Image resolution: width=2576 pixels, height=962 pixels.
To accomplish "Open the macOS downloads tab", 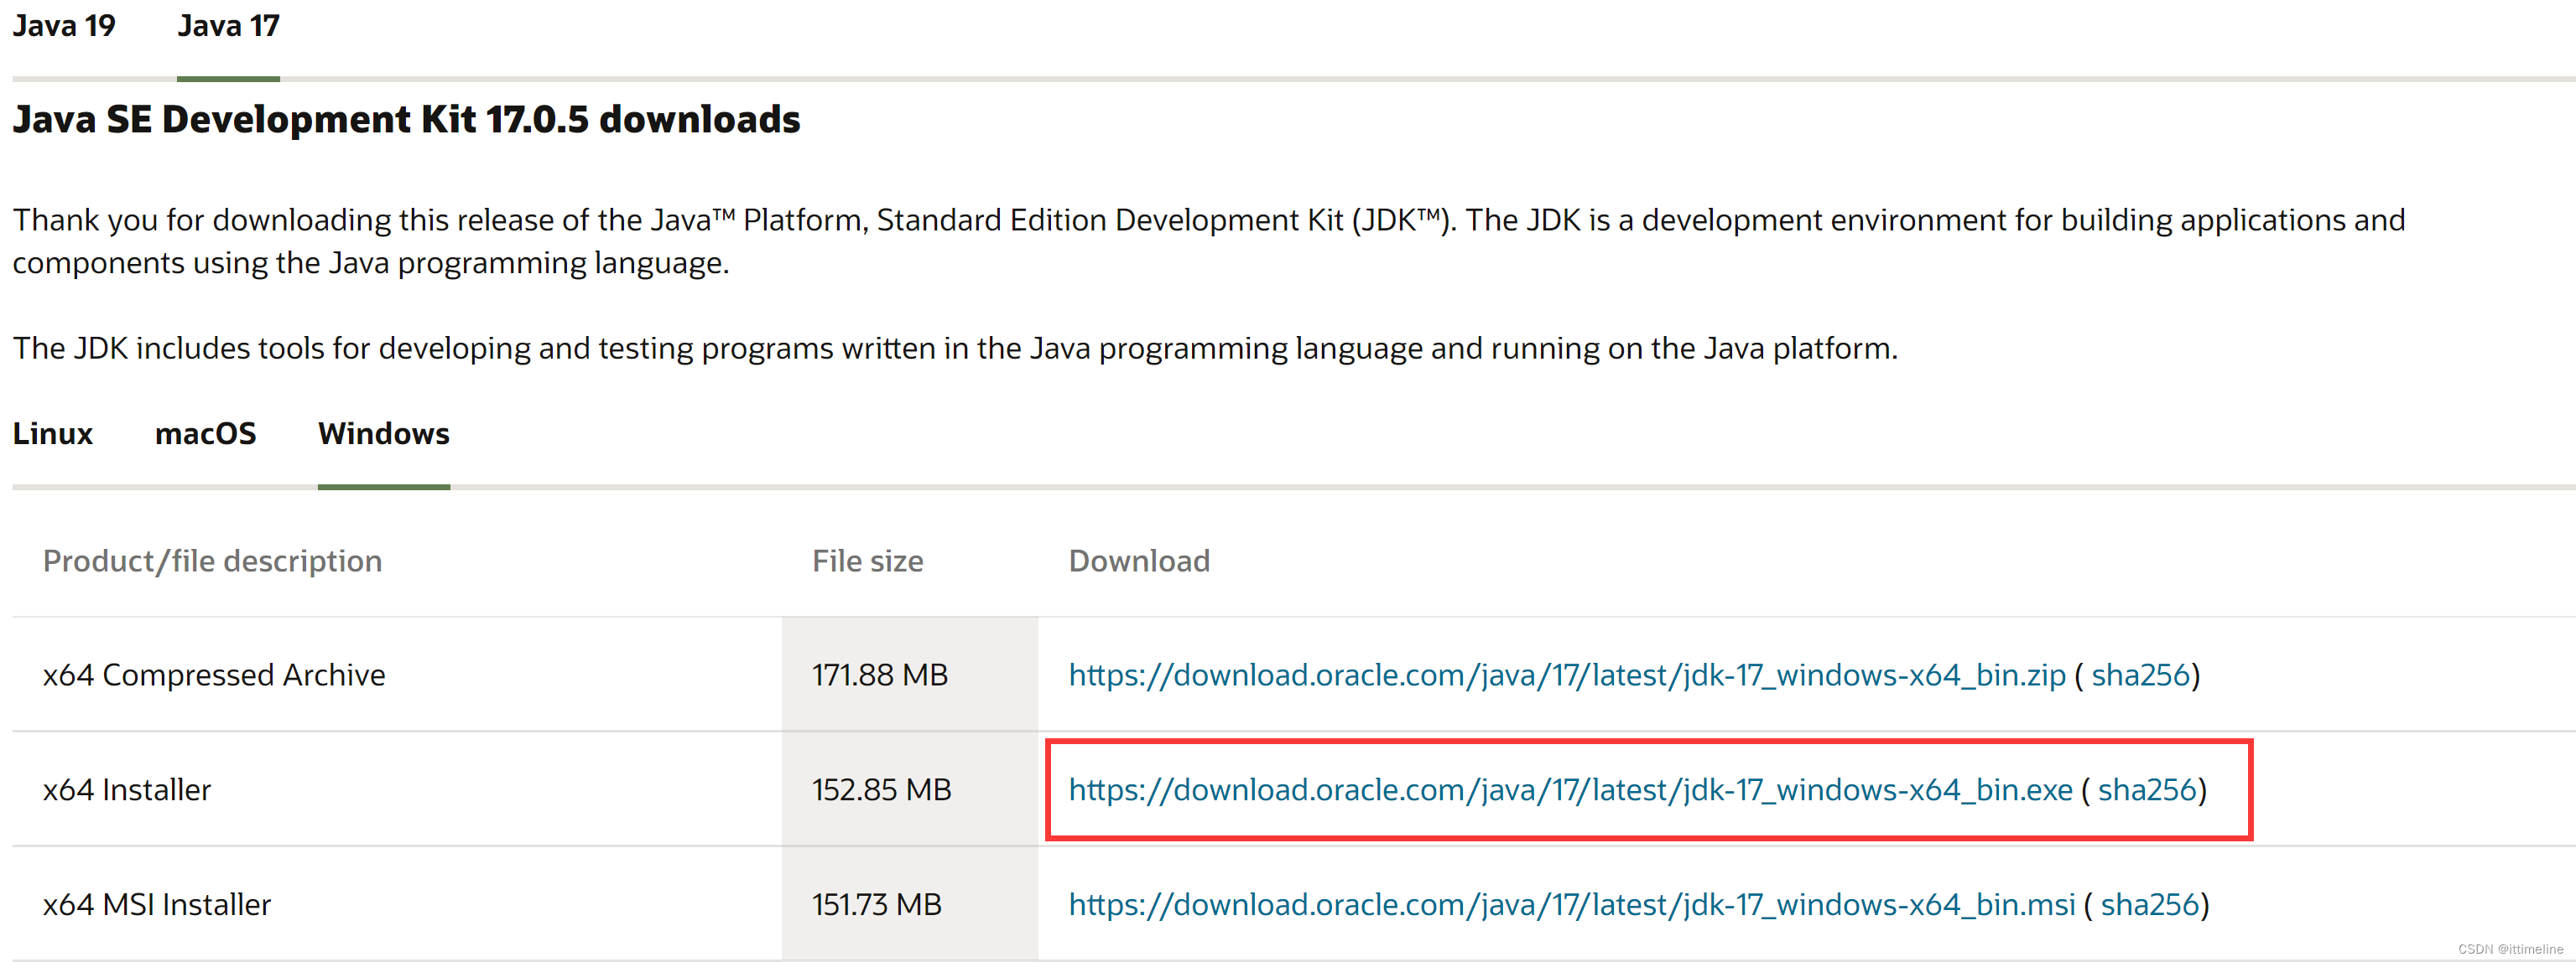I will coord(205,433).
